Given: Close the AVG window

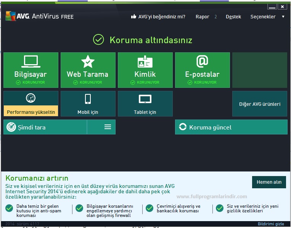Looking at the screenshot, I should point(282,7).
